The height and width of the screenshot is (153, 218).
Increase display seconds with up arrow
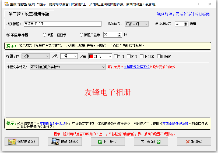pos(119,34)
